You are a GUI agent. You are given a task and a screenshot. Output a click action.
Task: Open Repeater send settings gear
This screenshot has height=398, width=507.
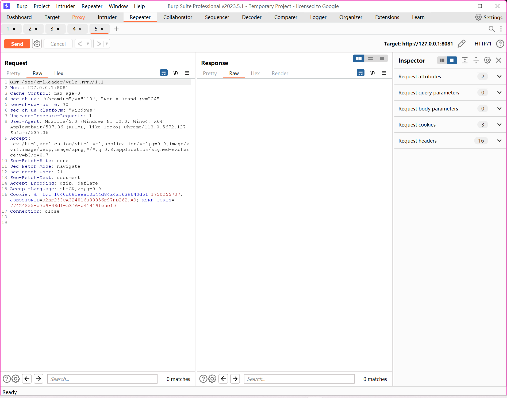(x=37, y=44)
